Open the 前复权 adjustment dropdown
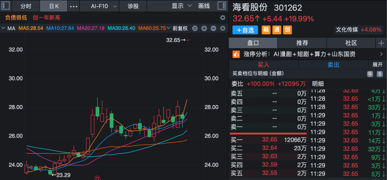 [x=180, y=28]
